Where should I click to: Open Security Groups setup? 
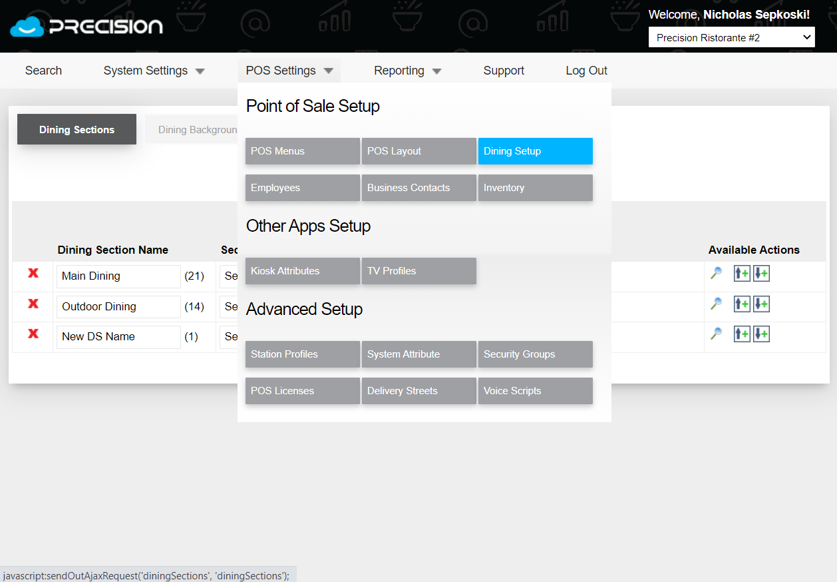coord(536,354)
